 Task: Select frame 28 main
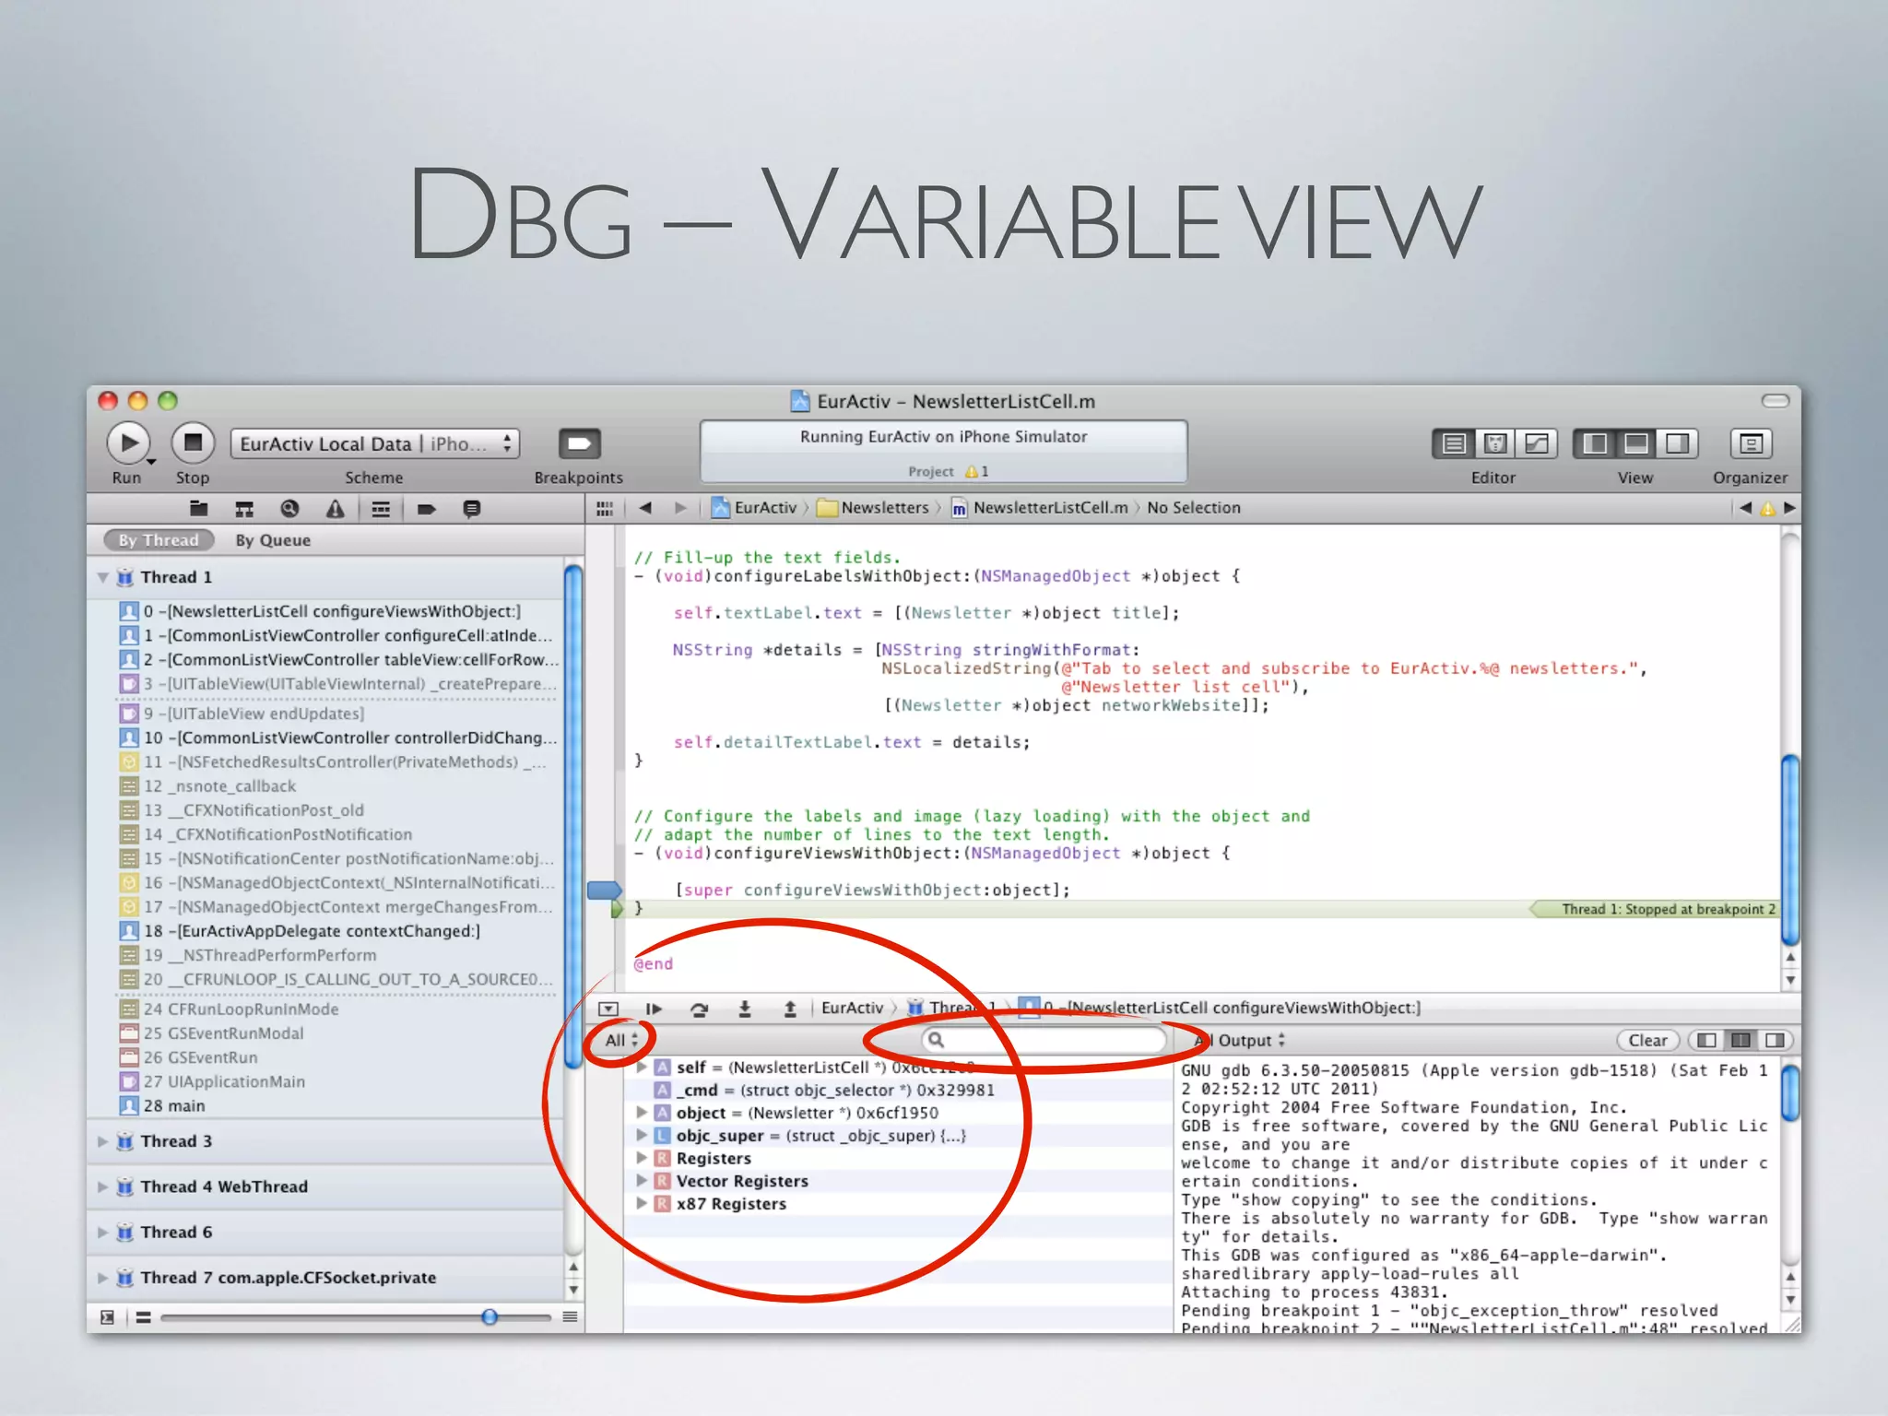click(x=332, y=1105)
